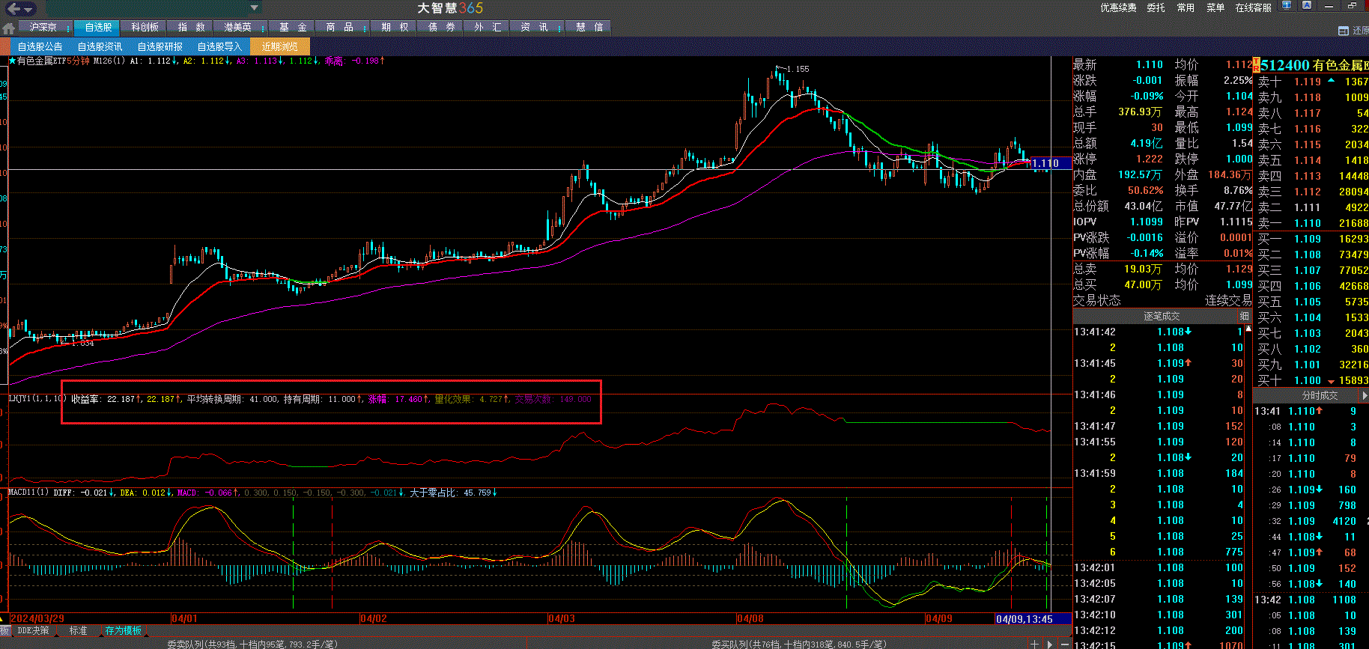Expand the 分时成交 panel arrow
The width and height of the screenshot is (1369, 649).
tap(1365, 395)
